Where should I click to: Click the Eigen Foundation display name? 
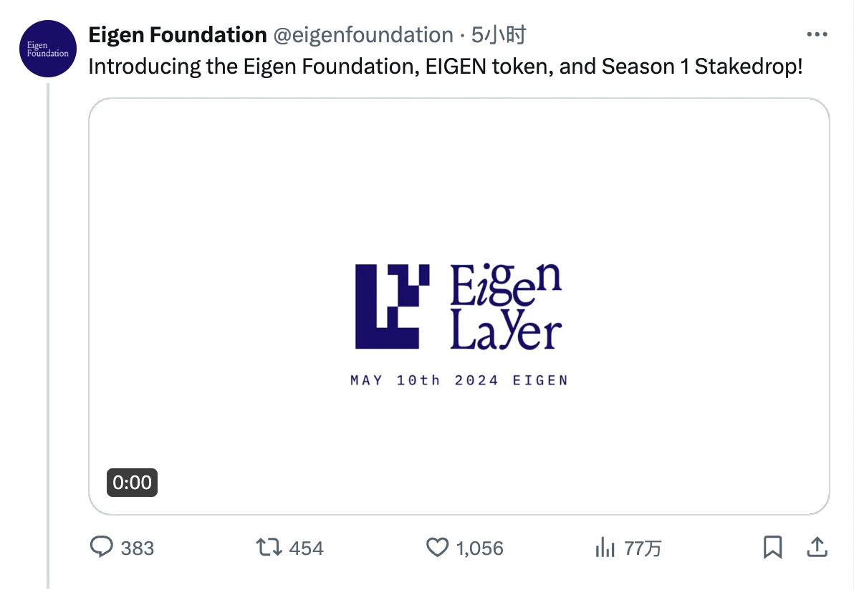point(176,34)
